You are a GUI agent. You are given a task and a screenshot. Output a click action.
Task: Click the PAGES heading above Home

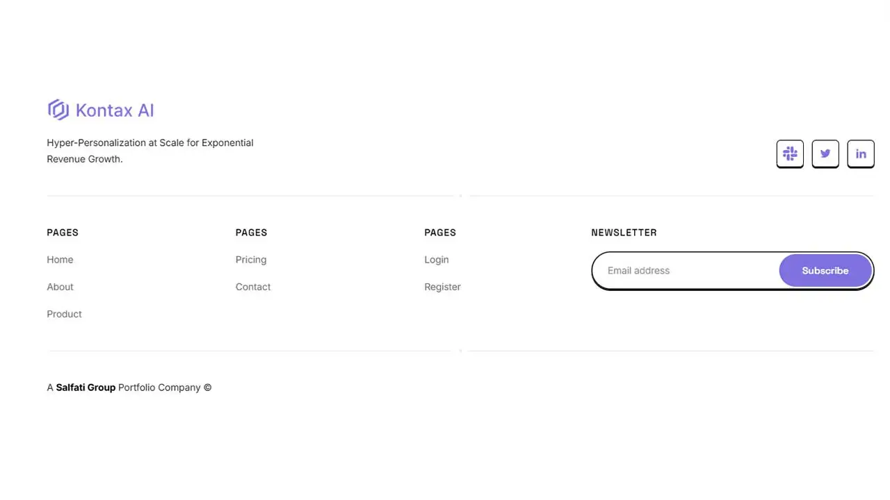point(63,233)
